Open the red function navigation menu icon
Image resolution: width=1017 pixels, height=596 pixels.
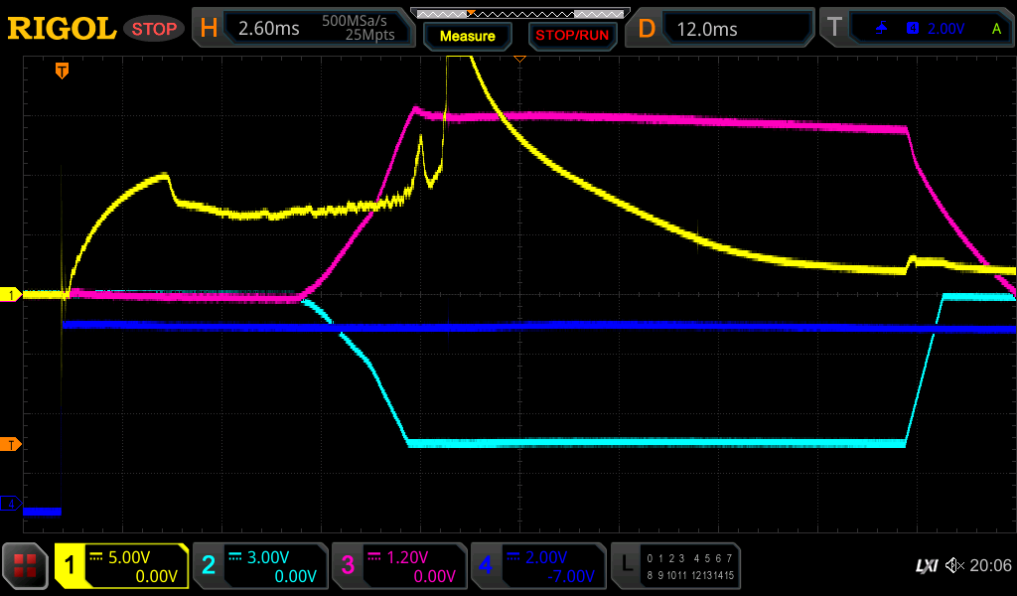pyautogui.click(x=26, y=566)
